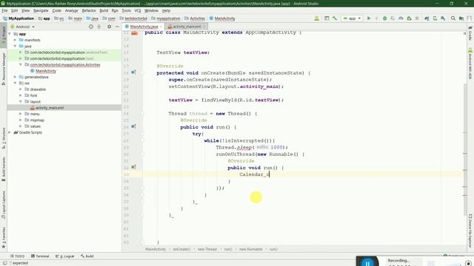The width and height of the screenshot is (474, 266).
Task: Toggle Terminal tool window
Action: [40, 256]
